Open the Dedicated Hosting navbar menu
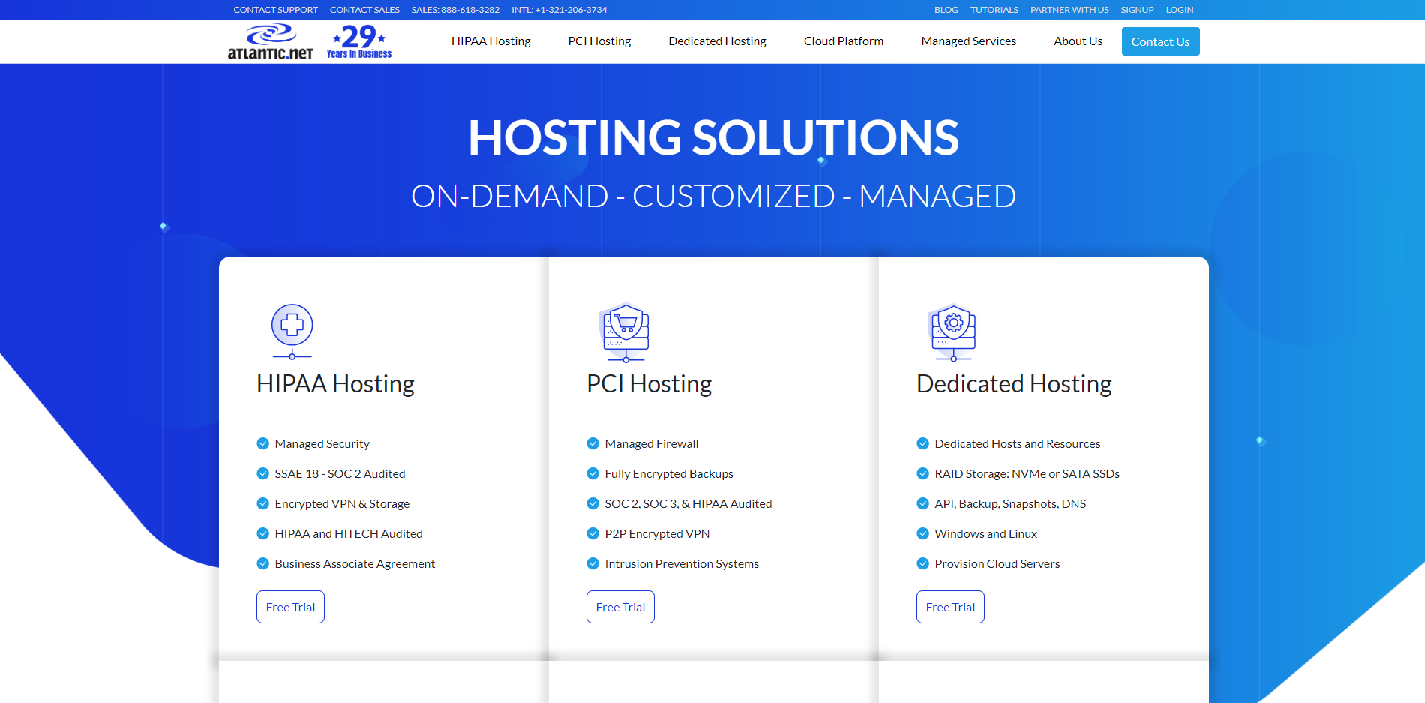Screen dimensions: 1425x703 [717, 41]
